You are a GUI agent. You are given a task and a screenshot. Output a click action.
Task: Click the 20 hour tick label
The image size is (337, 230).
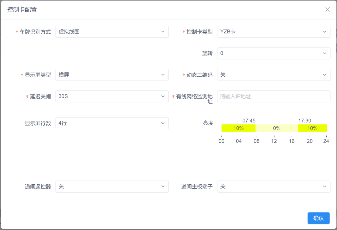(x=309, y=141)
